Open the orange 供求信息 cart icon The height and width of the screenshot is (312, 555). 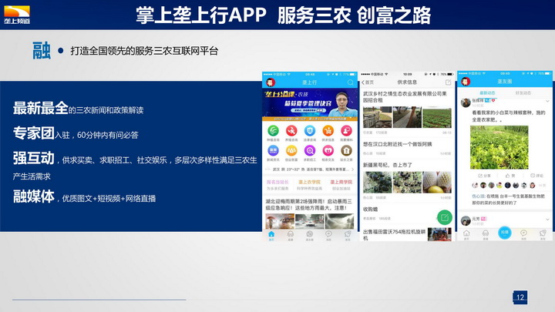[328, 131]
